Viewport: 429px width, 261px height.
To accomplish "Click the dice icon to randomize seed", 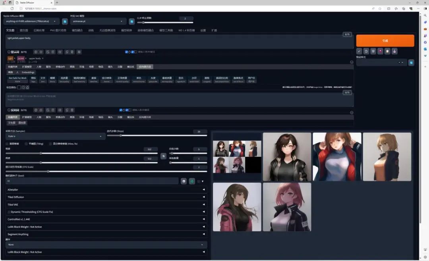I will click(x=184, y=181).
